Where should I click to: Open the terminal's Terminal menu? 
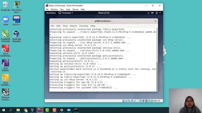(84, 26)
